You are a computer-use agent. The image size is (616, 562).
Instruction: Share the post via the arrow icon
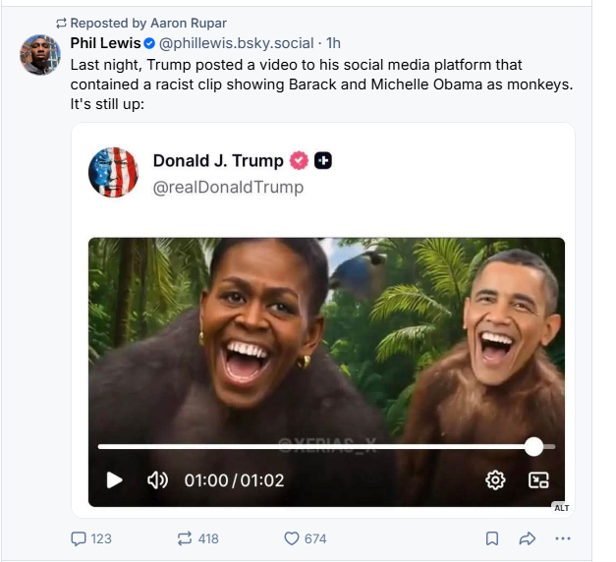click(527, 538)
